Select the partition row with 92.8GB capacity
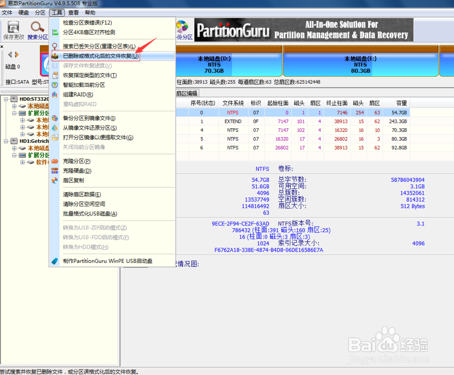 (293, 148)
